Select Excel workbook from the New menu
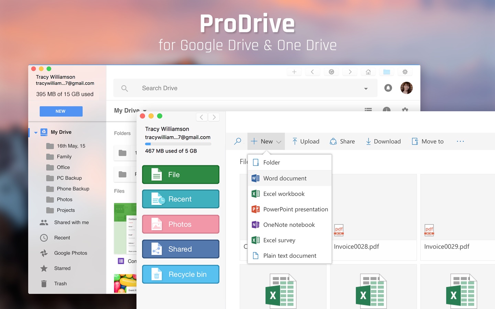This screenshot has width=495, height=309. tap(289, 194)
